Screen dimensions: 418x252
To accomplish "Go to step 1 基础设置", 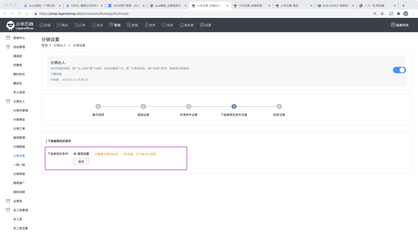I will [143, 107].
